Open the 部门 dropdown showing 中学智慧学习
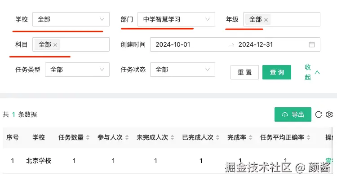The height and width of the screenshot is (180, 337). 176,19
